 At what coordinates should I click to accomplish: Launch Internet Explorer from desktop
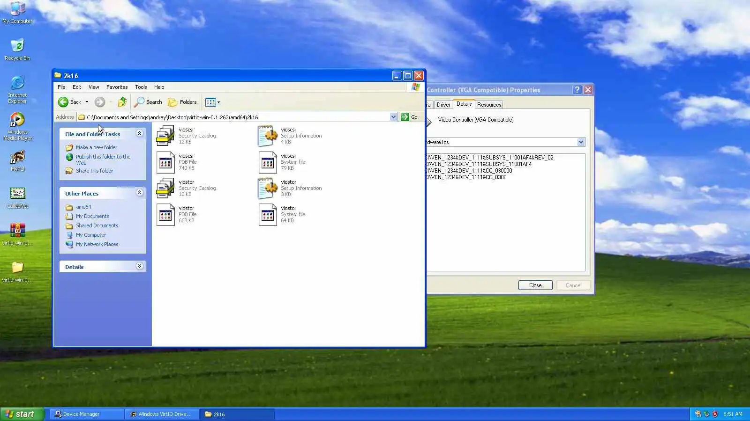(x=17, y=89)
